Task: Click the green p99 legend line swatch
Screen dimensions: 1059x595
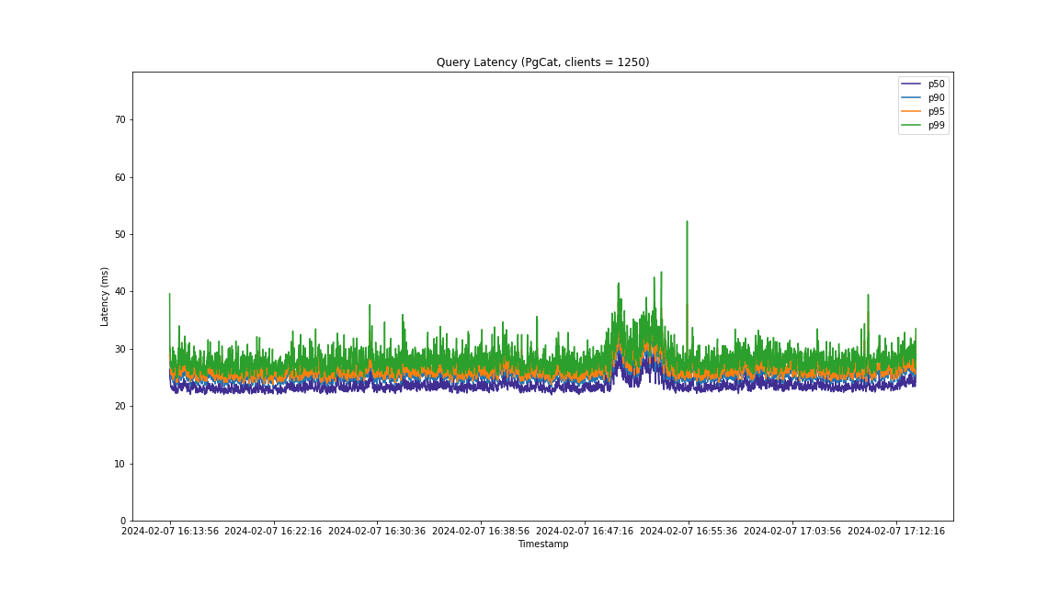Action: pos(911,126)
